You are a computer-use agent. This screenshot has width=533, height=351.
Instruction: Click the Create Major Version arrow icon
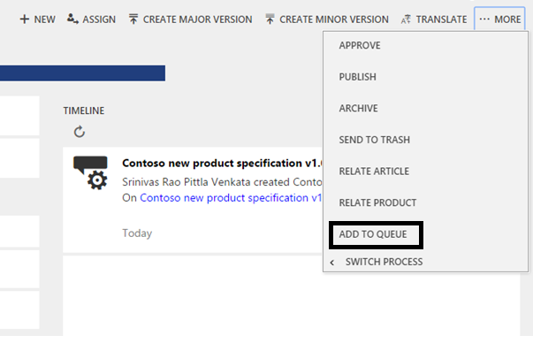(x=133, y=19)
